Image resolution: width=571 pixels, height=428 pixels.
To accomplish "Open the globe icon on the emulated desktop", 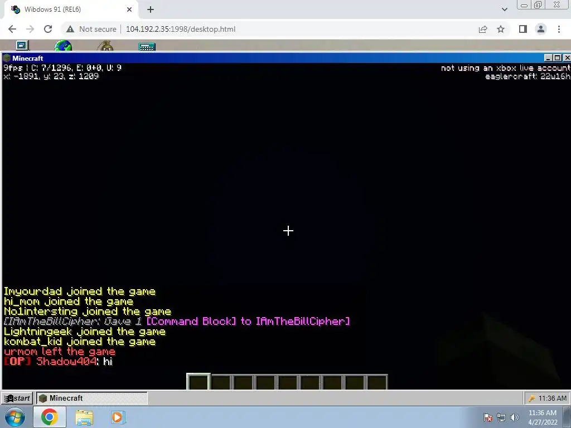I will [x=63, y=46].
